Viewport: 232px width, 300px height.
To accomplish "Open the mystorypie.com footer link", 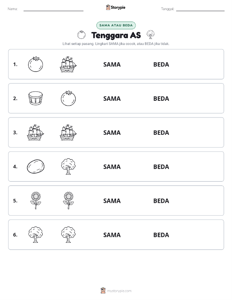I will click(x=119, y=291).
